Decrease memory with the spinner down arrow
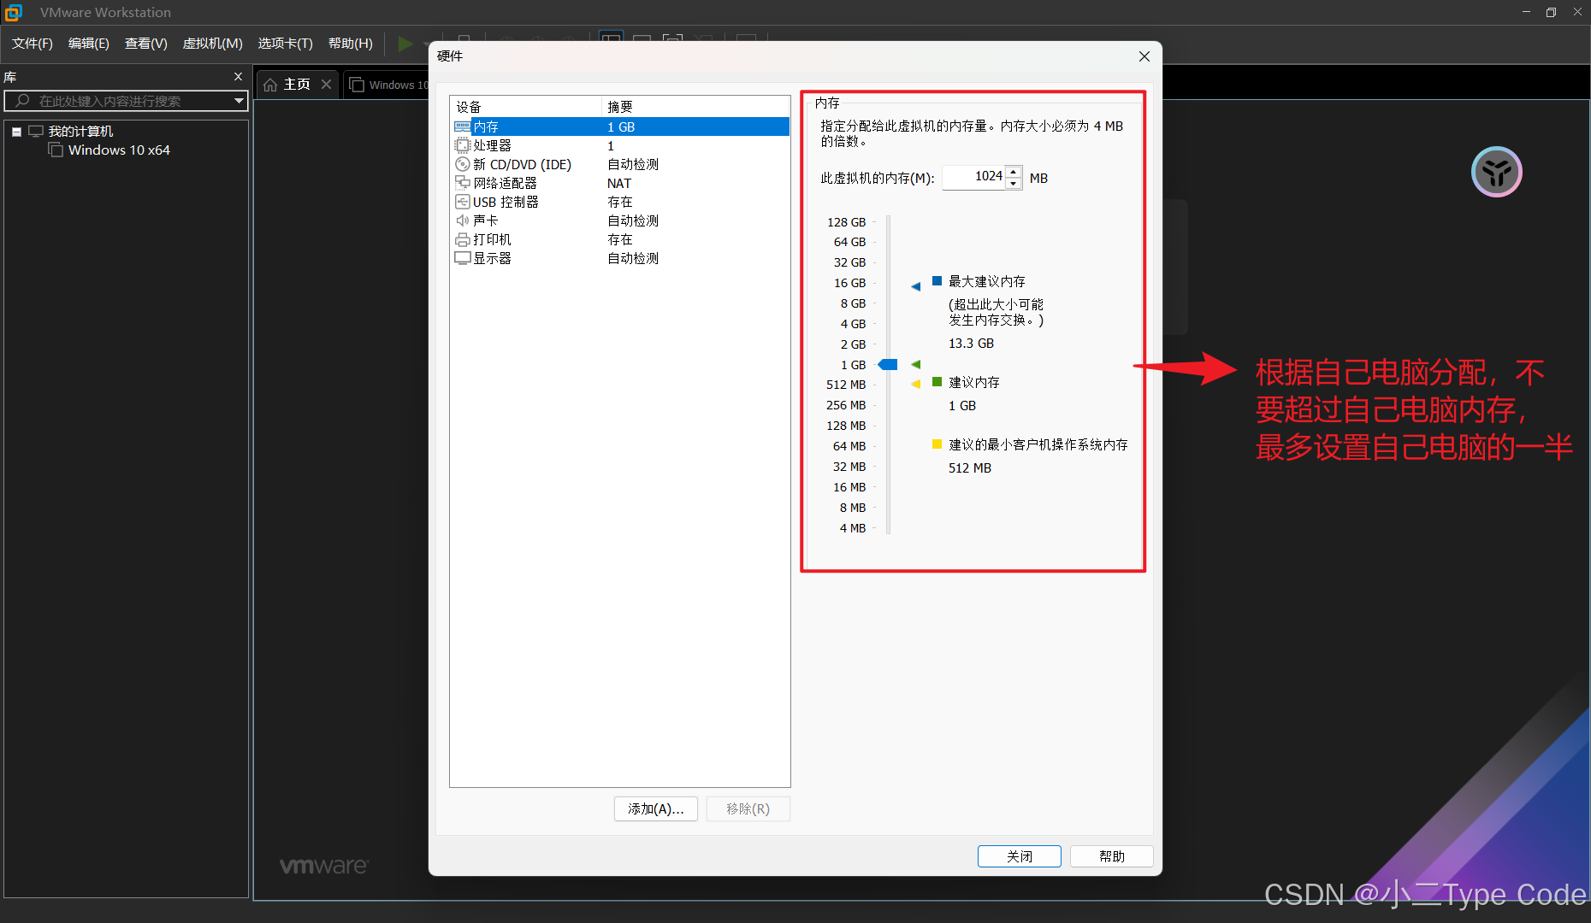Viewport: 1591px width, 923px height. [x=1014, y=183]
